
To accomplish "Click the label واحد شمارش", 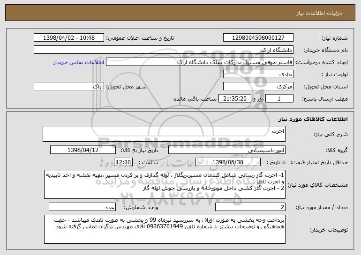I will point(141,207).
